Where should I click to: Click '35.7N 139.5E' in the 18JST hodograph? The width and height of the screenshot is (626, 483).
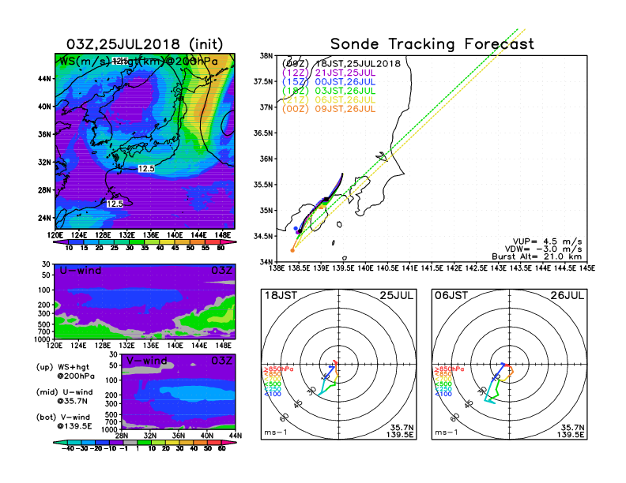click(400, 431)
